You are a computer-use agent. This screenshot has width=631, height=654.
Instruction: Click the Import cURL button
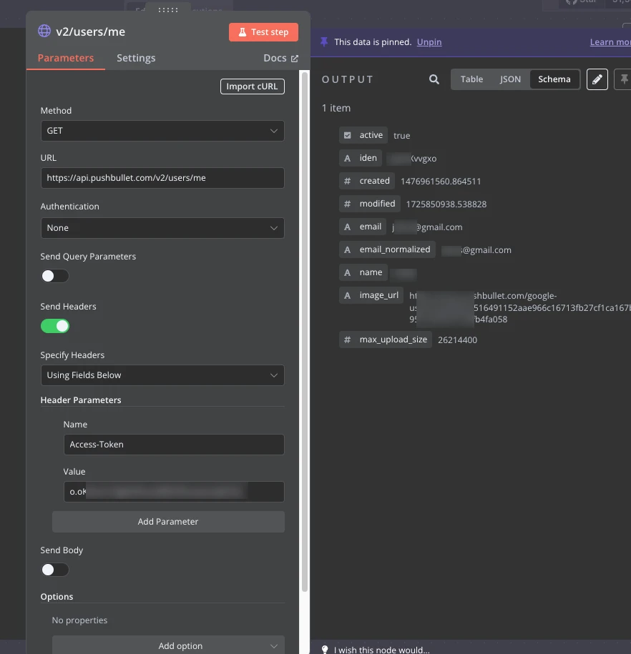252,86
